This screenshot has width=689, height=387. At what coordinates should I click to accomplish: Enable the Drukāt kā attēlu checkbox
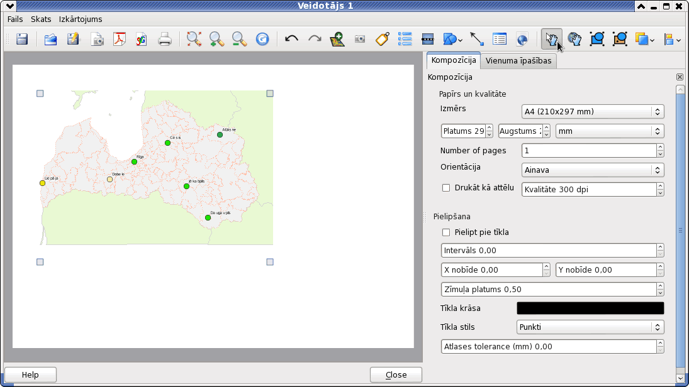(446, 188)
